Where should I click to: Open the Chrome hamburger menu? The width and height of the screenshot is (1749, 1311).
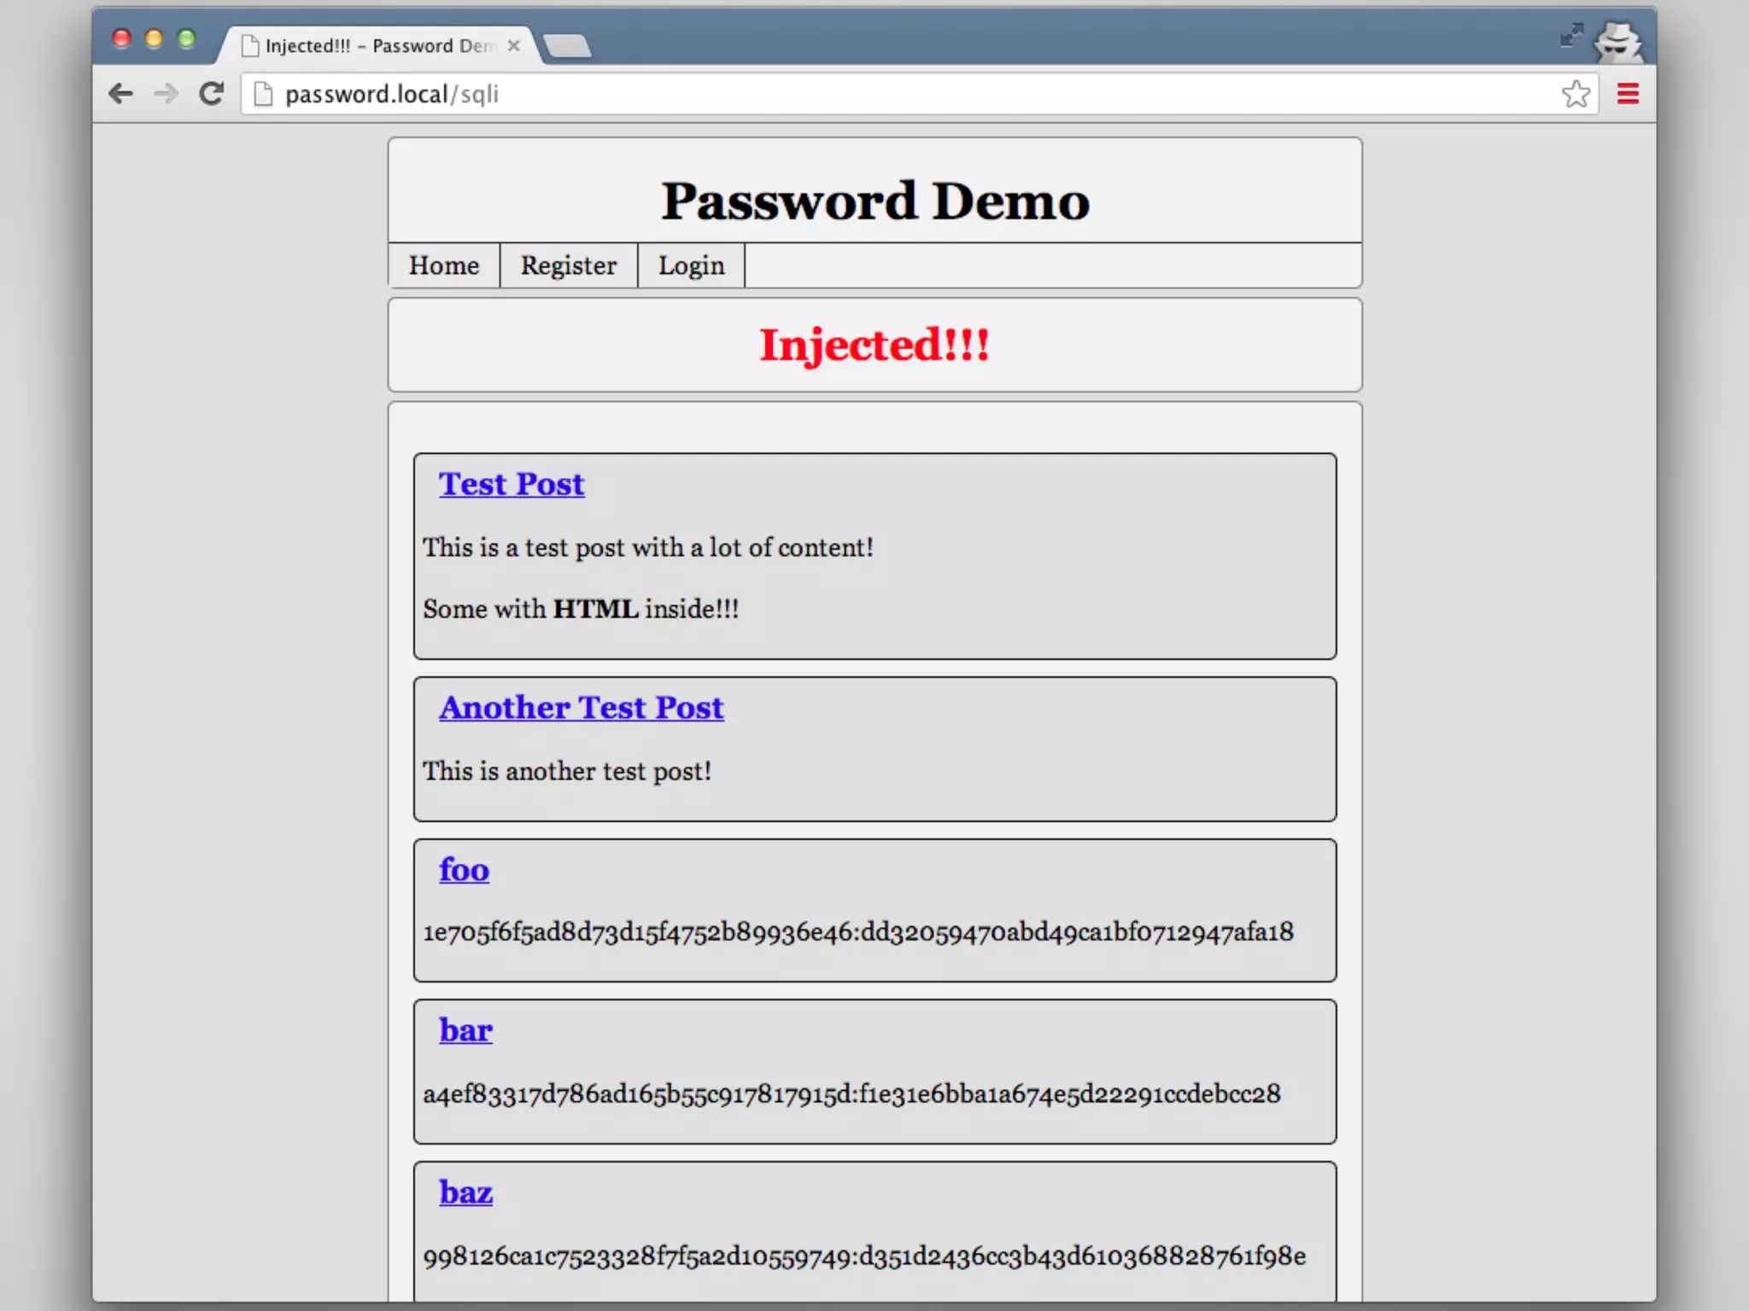[x=1628, y=94]
